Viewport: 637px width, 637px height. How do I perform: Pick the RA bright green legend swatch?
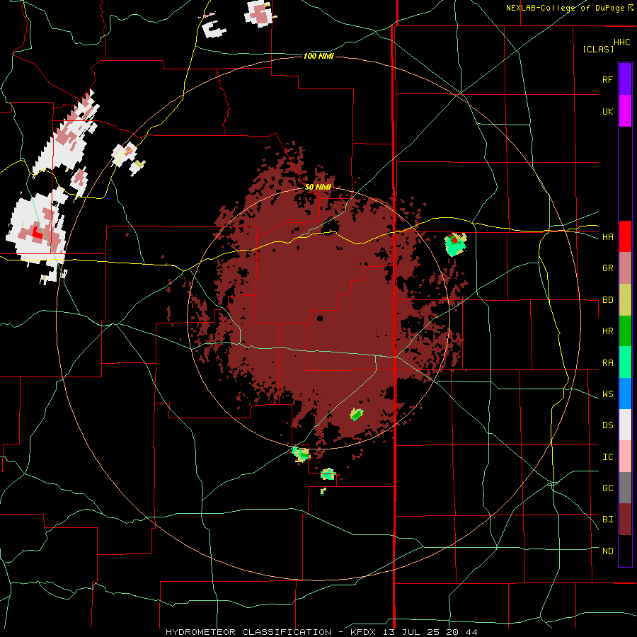625,362
